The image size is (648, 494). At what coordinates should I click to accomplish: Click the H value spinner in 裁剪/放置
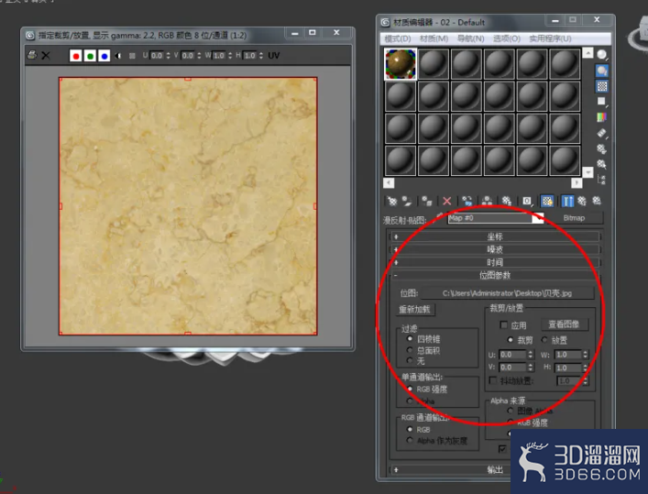pos(585,368)
